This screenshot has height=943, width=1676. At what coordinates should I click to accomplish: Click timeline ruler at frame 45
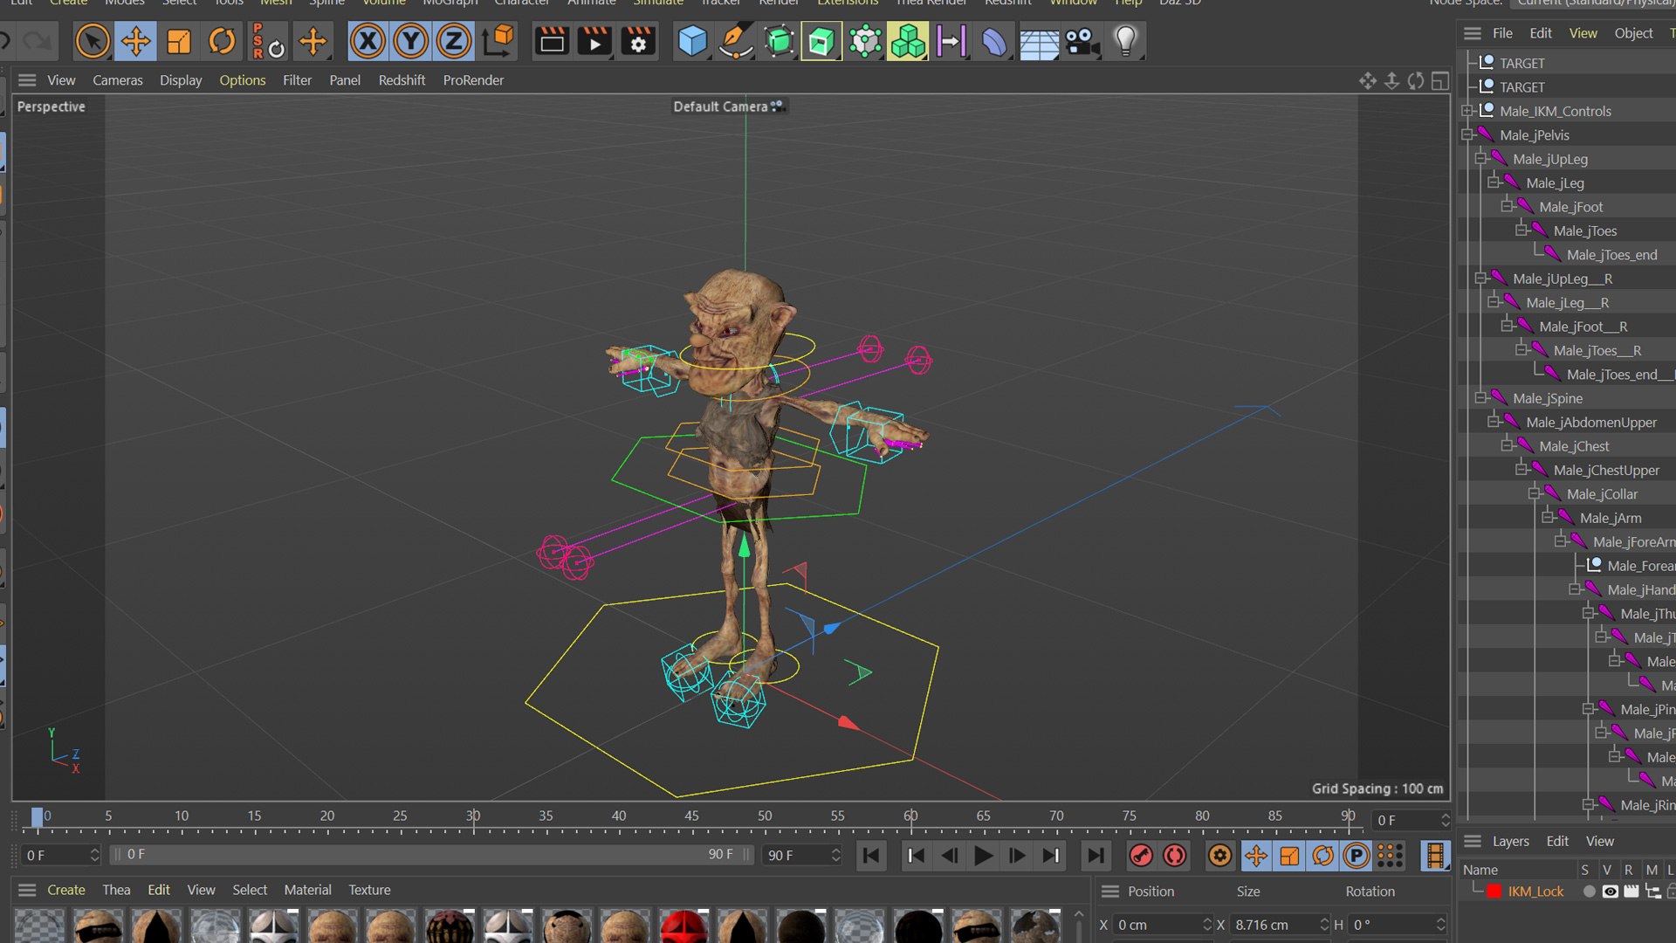point(691,817)
